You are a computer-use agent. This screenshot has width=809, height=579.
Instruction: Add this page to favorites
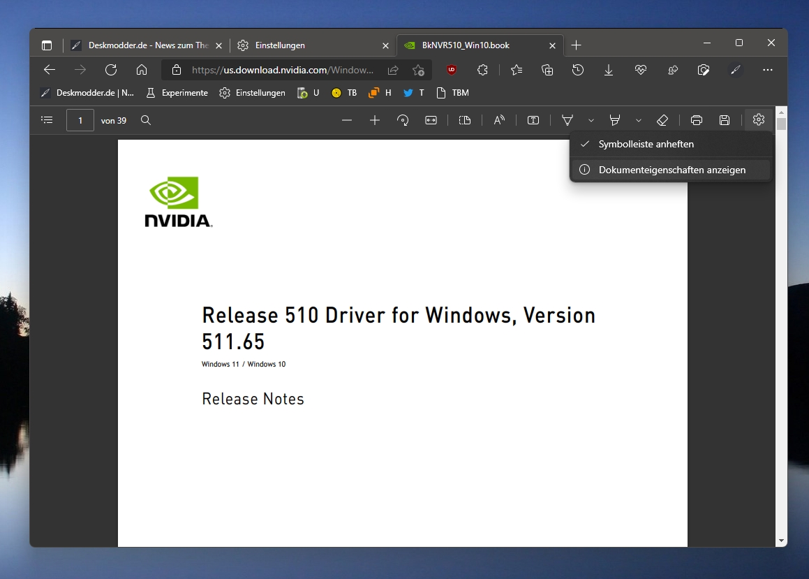coord(418,70)
